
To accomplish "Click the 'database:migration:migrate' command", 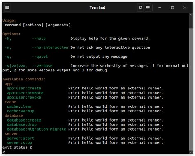I will (x=37, y=129).
